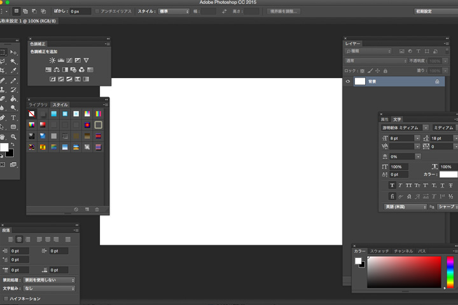Screen dimensions: 458x305
Task: Collapse the Styles panel with arrows
Action: (x=107, y=100)
